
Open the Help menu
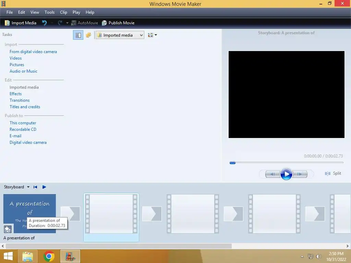(x=90, y=12)
